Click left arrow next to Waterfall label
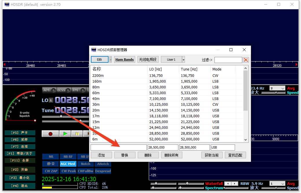The width and height of the screenshot is (301, 193). 228,183
